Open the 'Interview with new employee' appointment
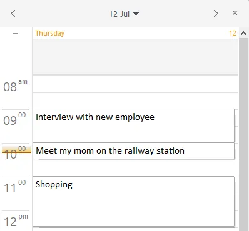 click(x=133, y=125)
